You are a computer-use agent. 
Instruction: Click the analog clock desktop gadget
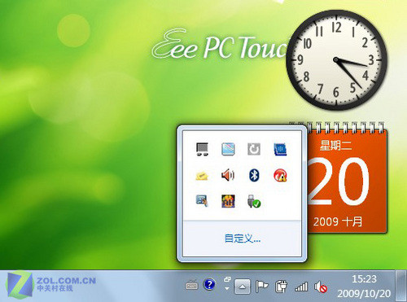pos(336,60)
